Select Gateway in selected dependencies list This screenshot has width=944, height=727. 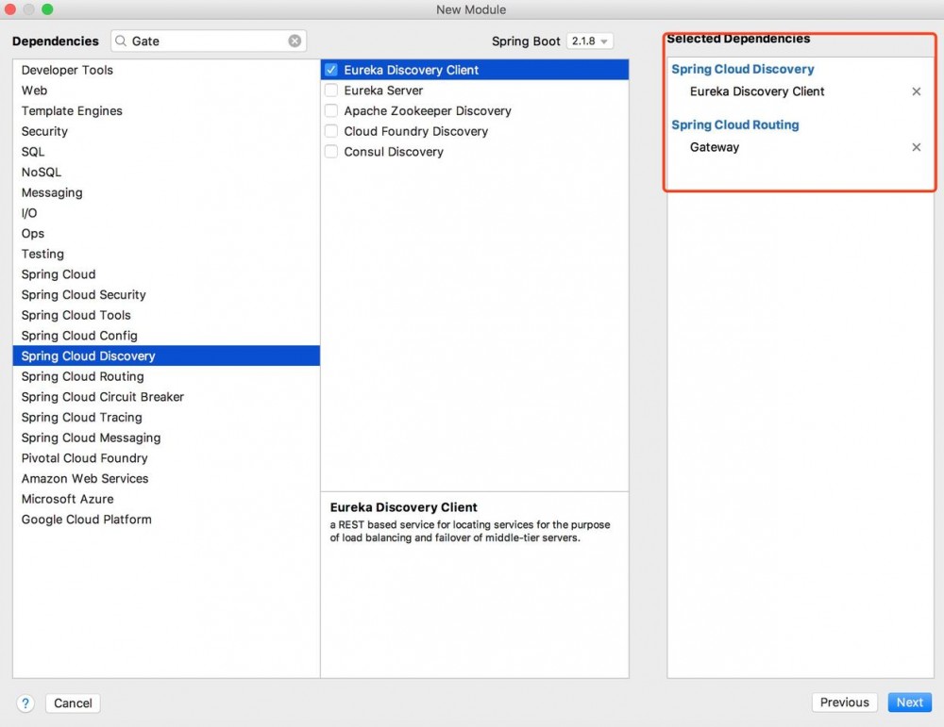pyautogui.click(x=715, y=147)
